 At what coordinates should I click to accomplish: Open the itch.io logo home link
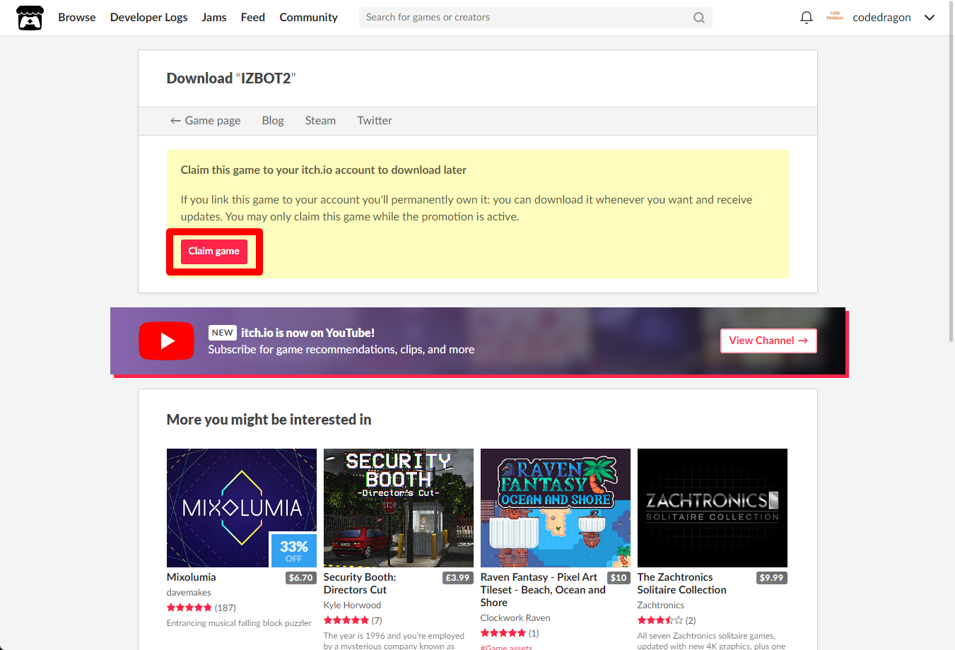pyautogui.click(x=30, y=18)
